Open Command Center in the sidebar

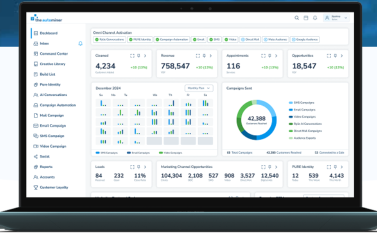pyautogui.click(x=53, y=54)
